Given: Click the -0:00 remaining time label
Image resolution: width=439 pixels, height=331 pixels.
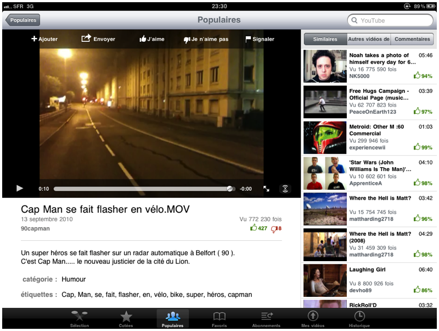Looking at the screenshot, I should pyautogui.click(x=245, y=189).
